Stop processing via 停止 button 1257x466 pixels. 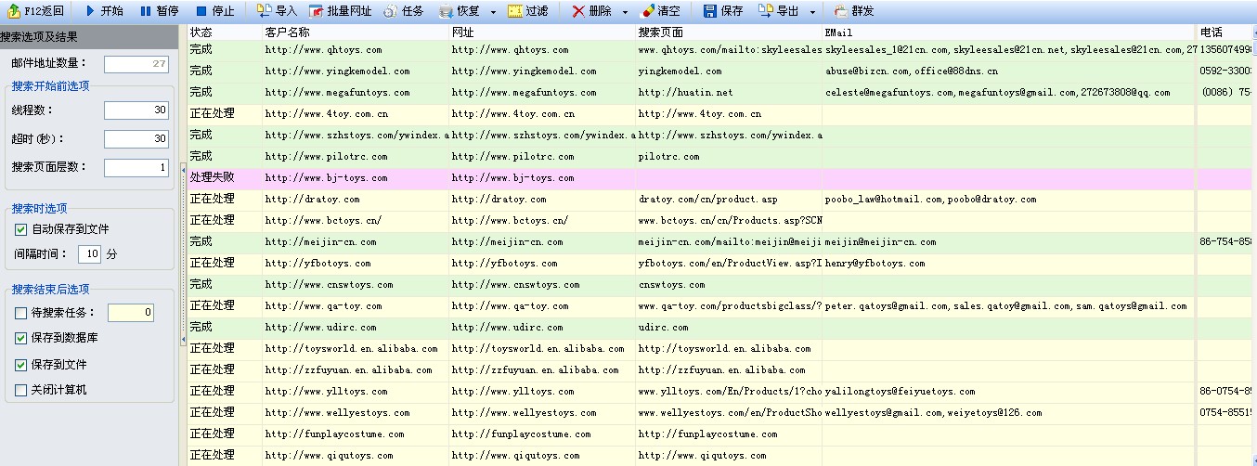click(214, 11)
